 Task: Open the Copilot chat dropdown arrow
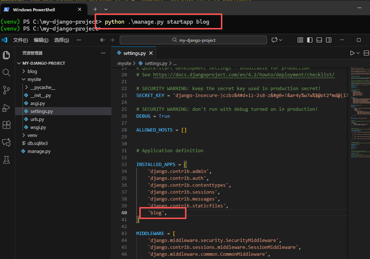click(280, 40)
